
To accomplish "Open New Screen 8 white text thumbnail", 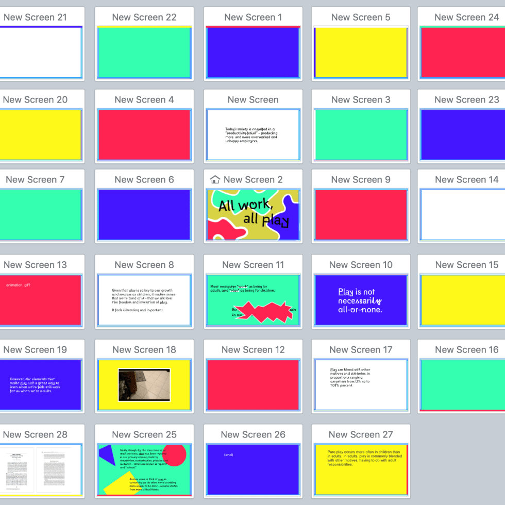I will 144,299.
